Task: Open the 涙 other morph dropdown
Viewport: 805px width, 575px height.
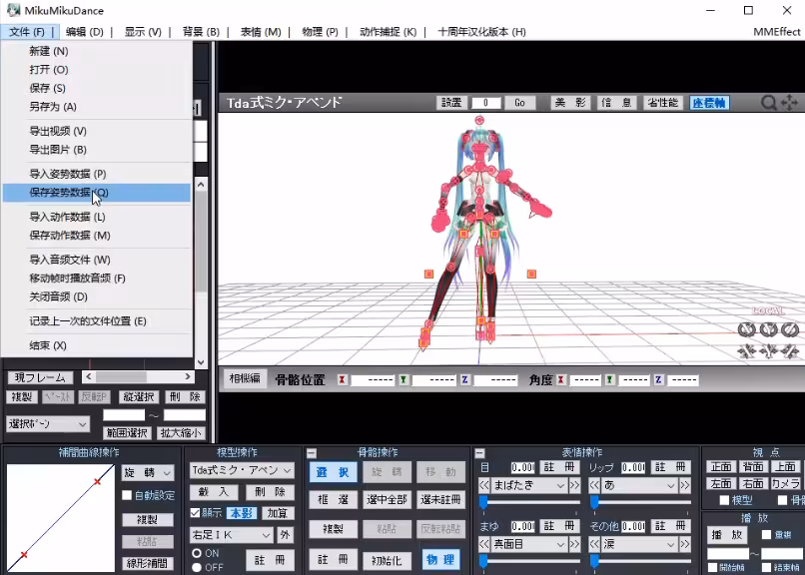Action: tap(639, 544)
